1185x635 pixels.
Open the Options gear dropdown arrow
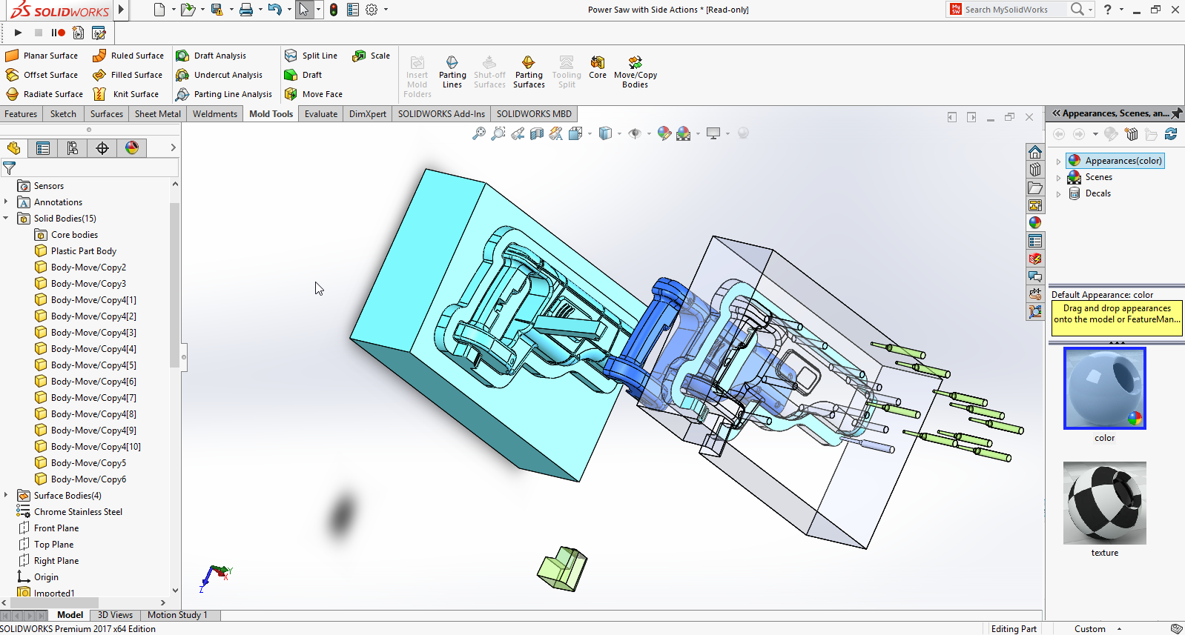point(386,10)
